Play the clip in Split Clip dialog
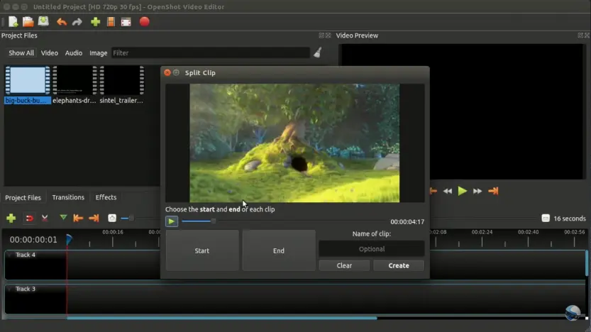The image size is (591, 332). (x=172, y=221)
